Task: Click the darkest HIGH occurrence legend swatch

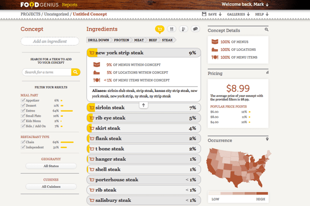Action: pyautogui.click(x=262, y=194)
